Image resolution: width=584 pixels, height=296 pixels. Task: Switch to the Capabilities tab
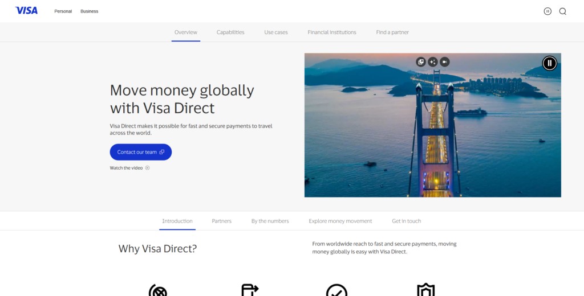click(230, 32)
